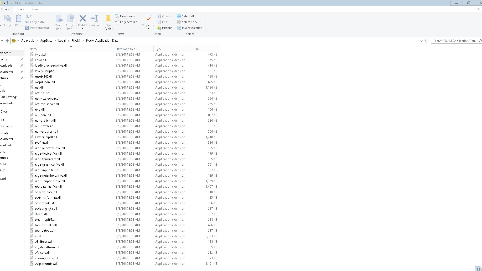Screen dimensions: 482x271
Task: Click the Rename icon
Action: (94, 18)
